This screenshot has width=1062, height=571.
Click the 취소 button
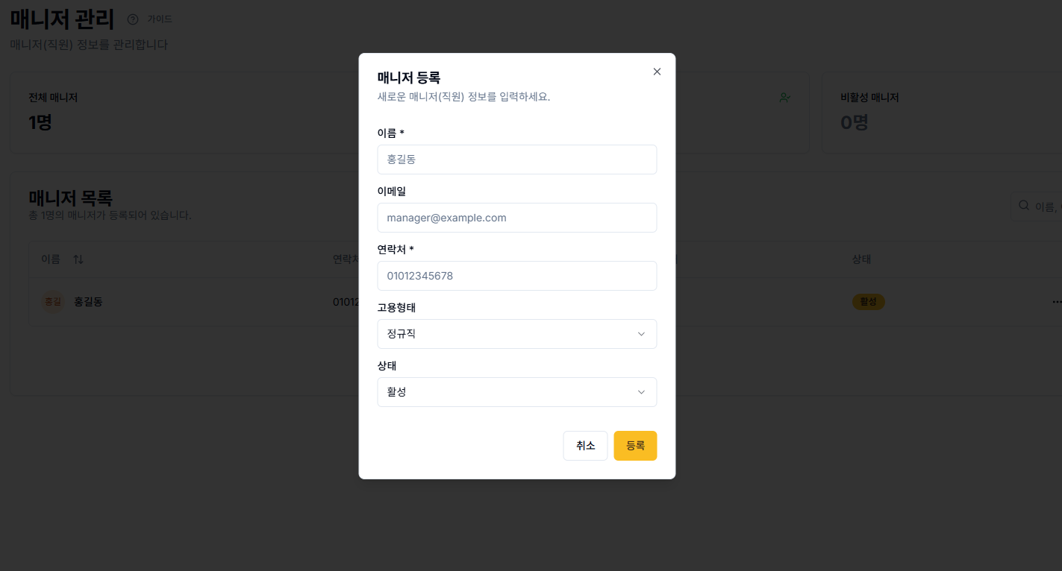click(x=586, y=446)
